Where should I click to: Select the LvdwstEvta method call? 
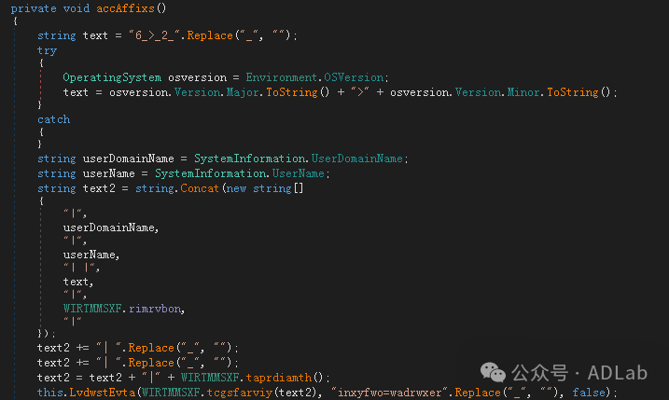click(x=103, y=393)
